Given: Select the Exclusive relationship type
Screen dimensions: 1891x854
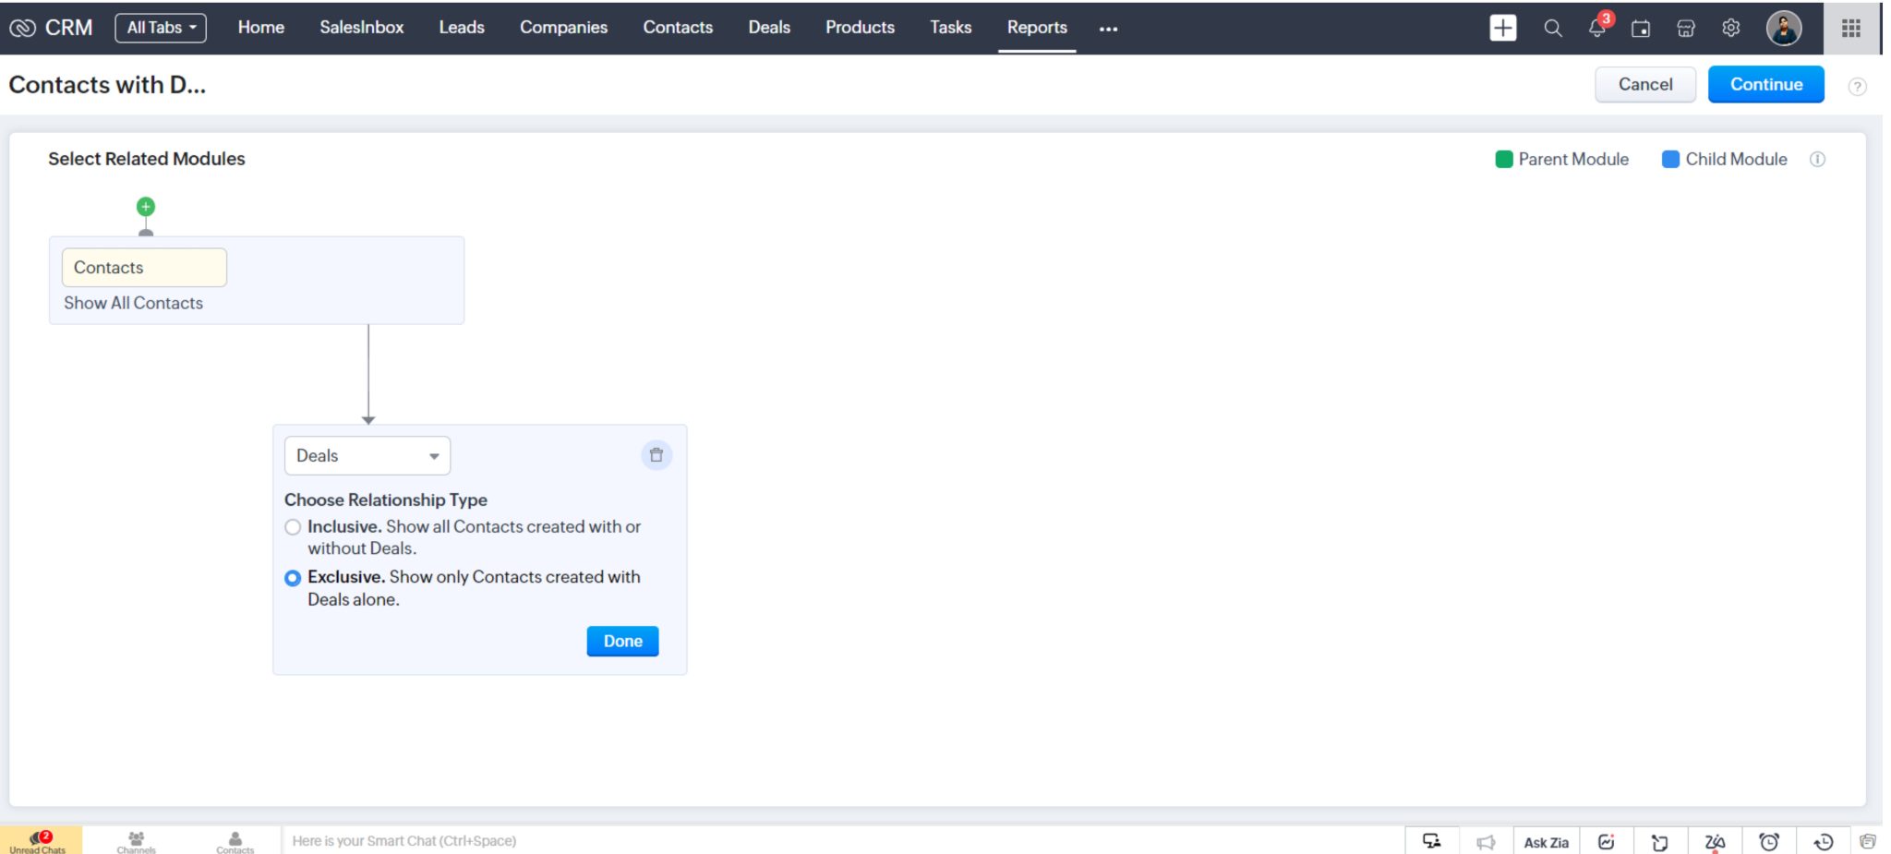Looking at the screenshot, I should click(293, 578).
